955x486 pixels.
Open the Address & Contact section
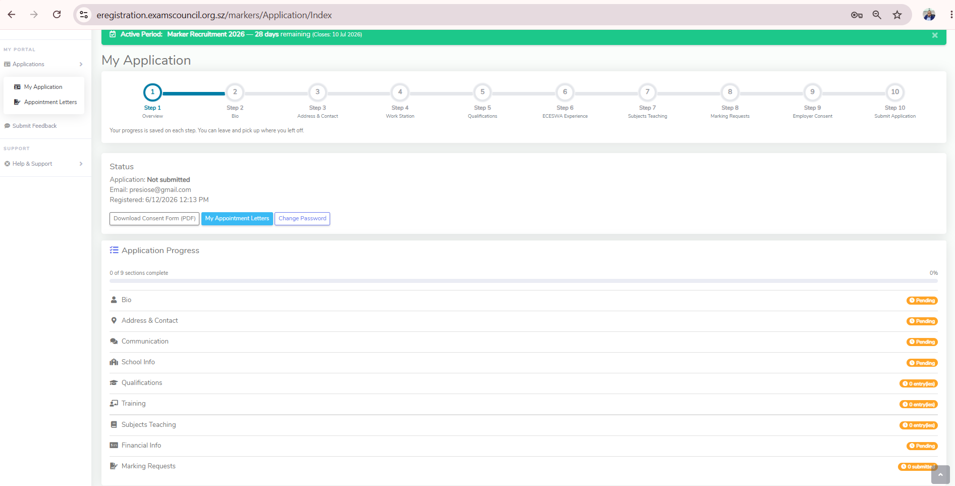coord(523,321)
